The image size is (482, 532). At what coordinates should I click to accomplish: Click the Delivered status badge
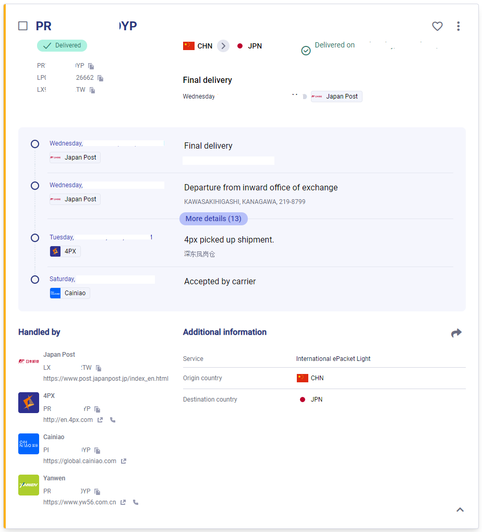click(x=62, y=45)
